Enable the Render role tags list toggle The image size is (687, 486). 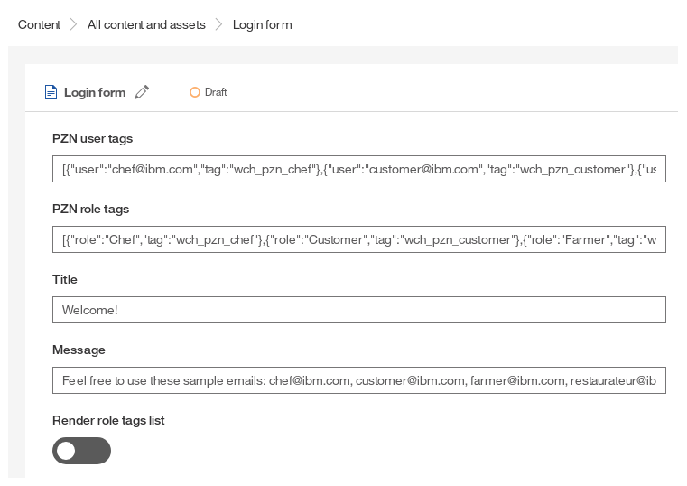coord(81,451)
